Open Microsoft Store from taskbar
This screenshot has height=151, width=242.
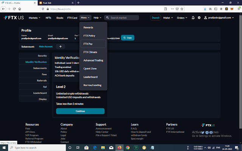87,148
